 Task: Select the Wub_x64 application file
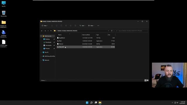click(86, 47)
